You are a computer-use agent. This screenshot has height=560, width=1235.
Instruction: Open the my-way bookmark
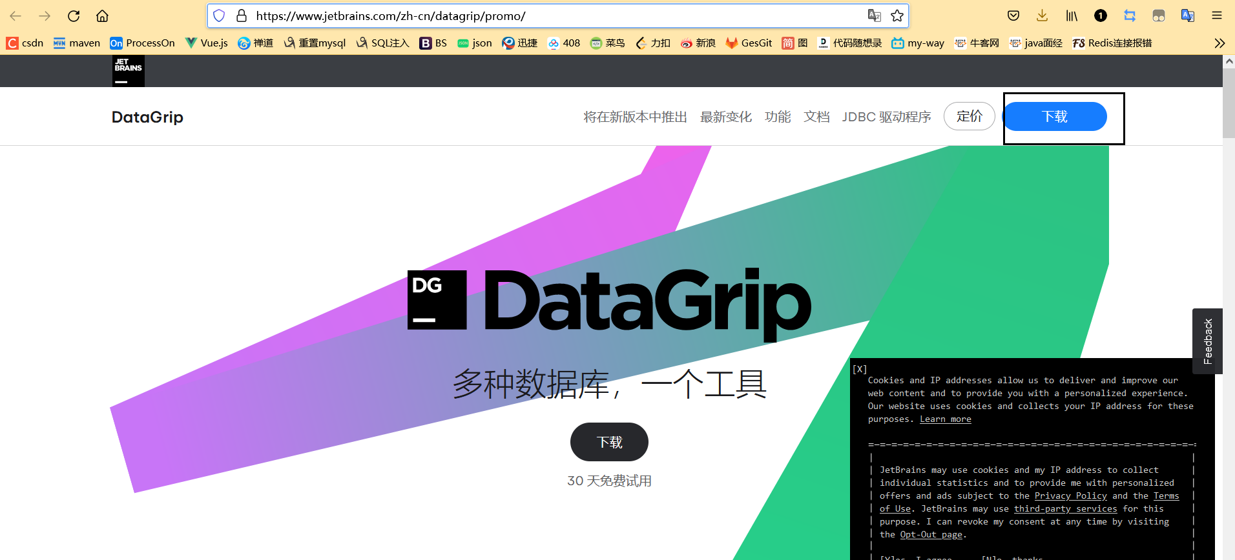[917, 43]
